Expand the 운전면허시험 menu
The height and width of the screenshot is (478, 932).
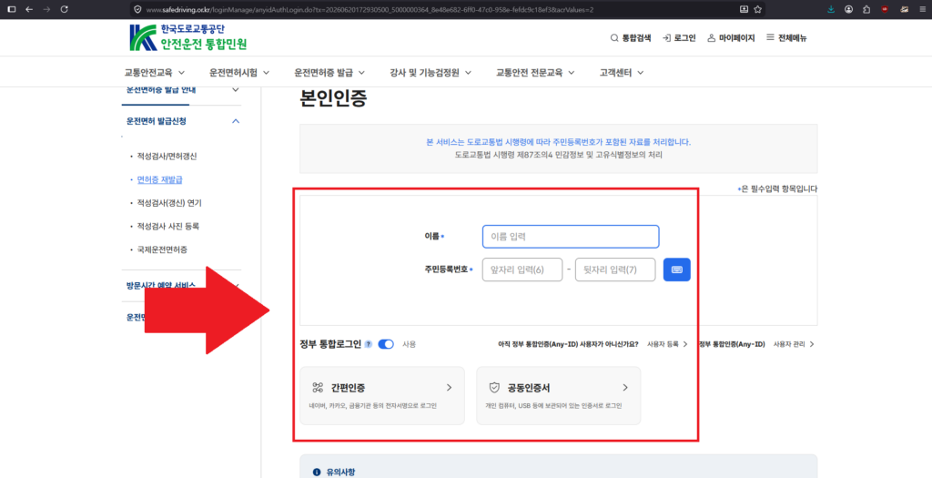[x=239, y=73]
